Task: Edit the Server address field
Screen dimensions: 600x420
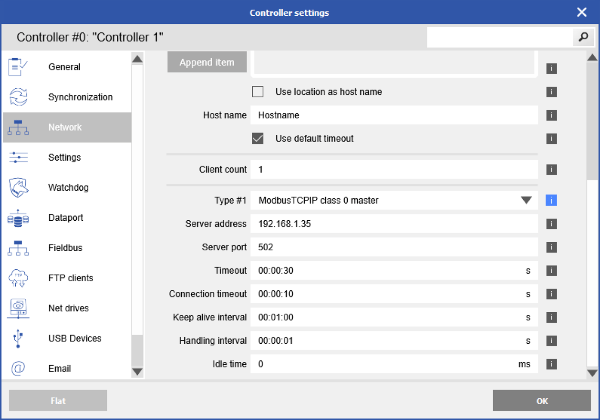Action: tap(394, 224)
